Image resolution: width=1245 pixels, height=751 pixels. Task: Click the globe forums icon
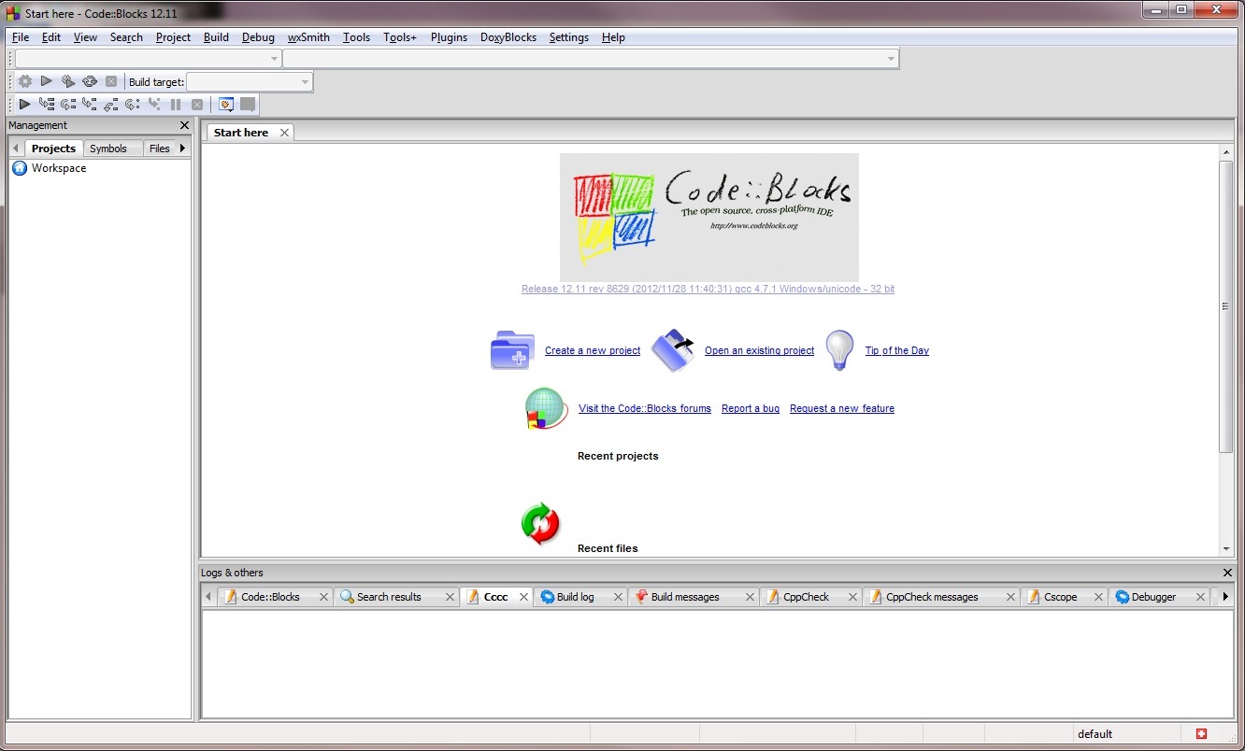pos(546,408)
